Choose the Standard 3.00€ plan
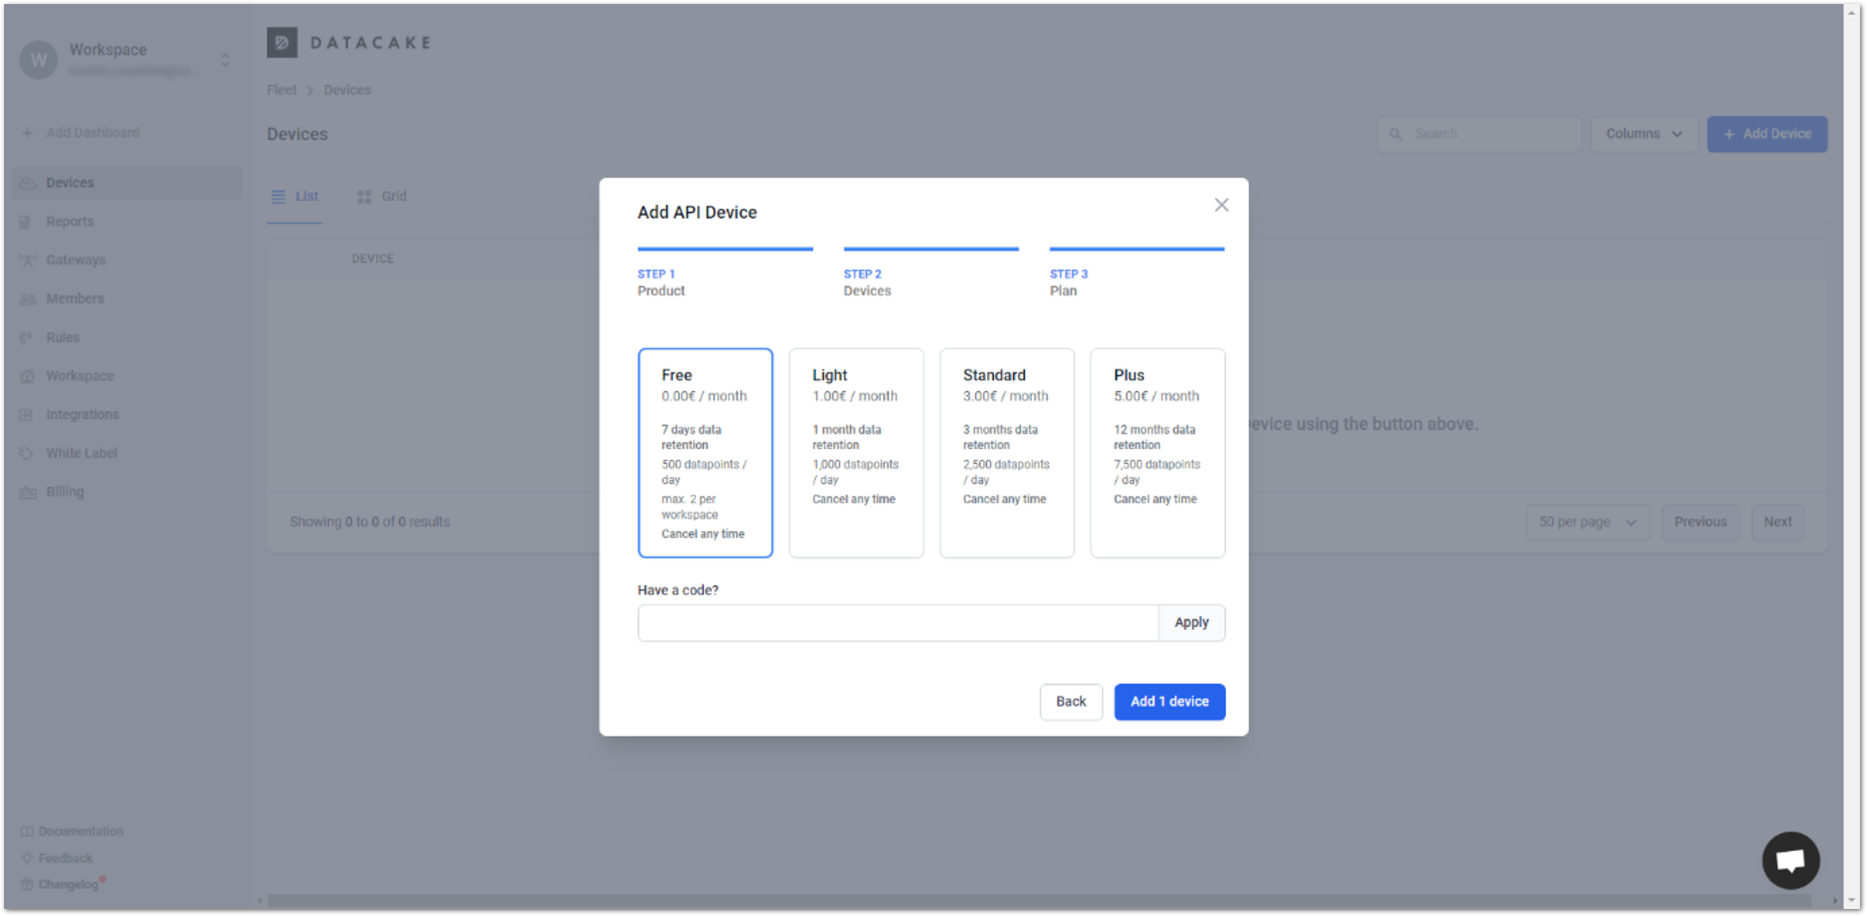1867x916 pixels. [x=1006, y=452]
